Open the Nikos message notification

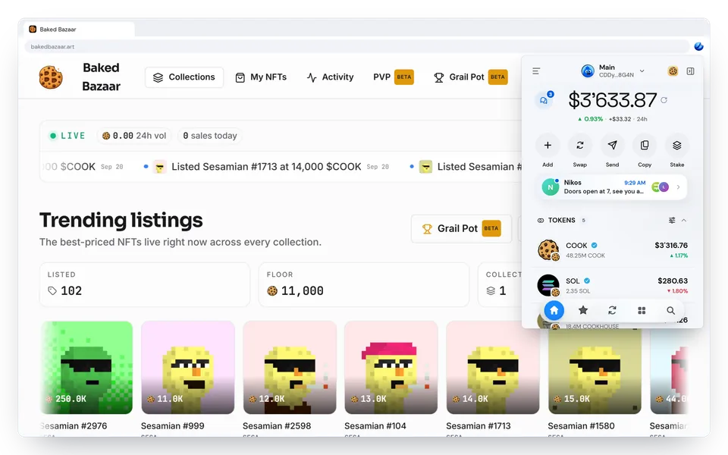(611, 187)
